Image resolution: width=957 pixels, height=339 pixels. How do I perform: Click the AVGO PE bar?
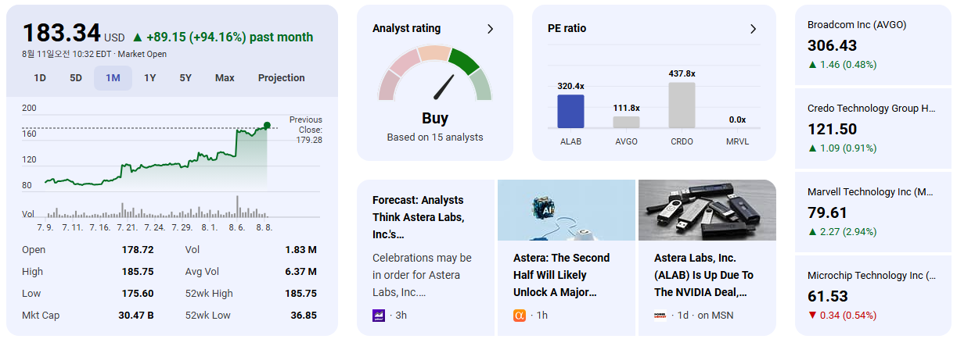[626, 122]
